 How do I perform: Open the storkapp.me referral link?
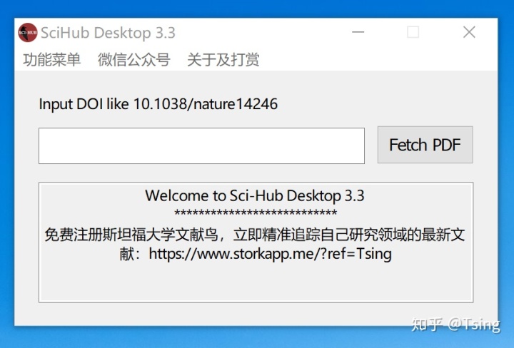point(270,254)
